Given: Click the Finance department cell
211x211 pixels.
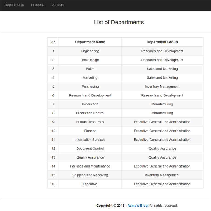Looking at the screenshot, I should [90, 131].
